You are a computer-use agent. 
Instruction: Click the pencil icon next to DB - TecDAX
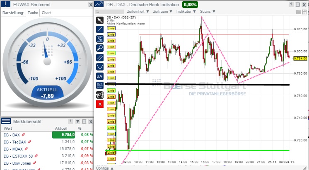pyautogui.click(x=29, y=142)
